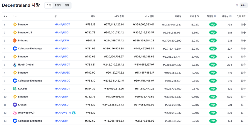Click the Bithumb logo icon
The image size is (250, 125).
click(15, 41)
